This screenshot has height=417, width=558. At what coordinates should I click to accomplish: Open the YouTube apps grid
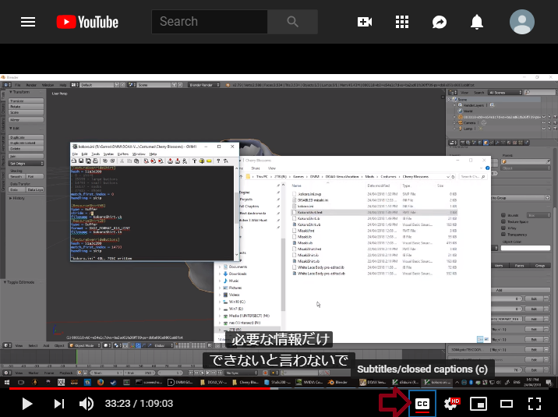pos(402,22)
